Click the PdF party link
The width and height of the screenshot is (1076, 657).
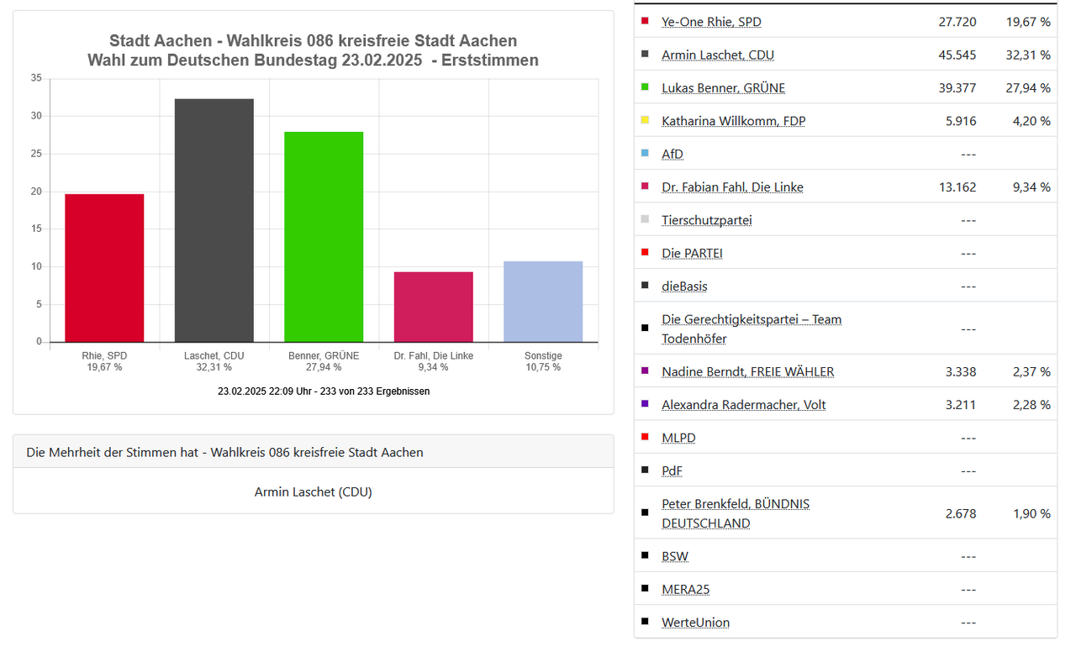point(672,470)
